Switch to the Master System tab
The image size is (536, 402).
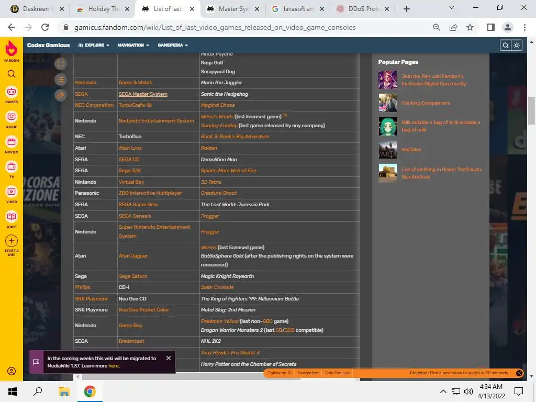click(x=234, y=9)
